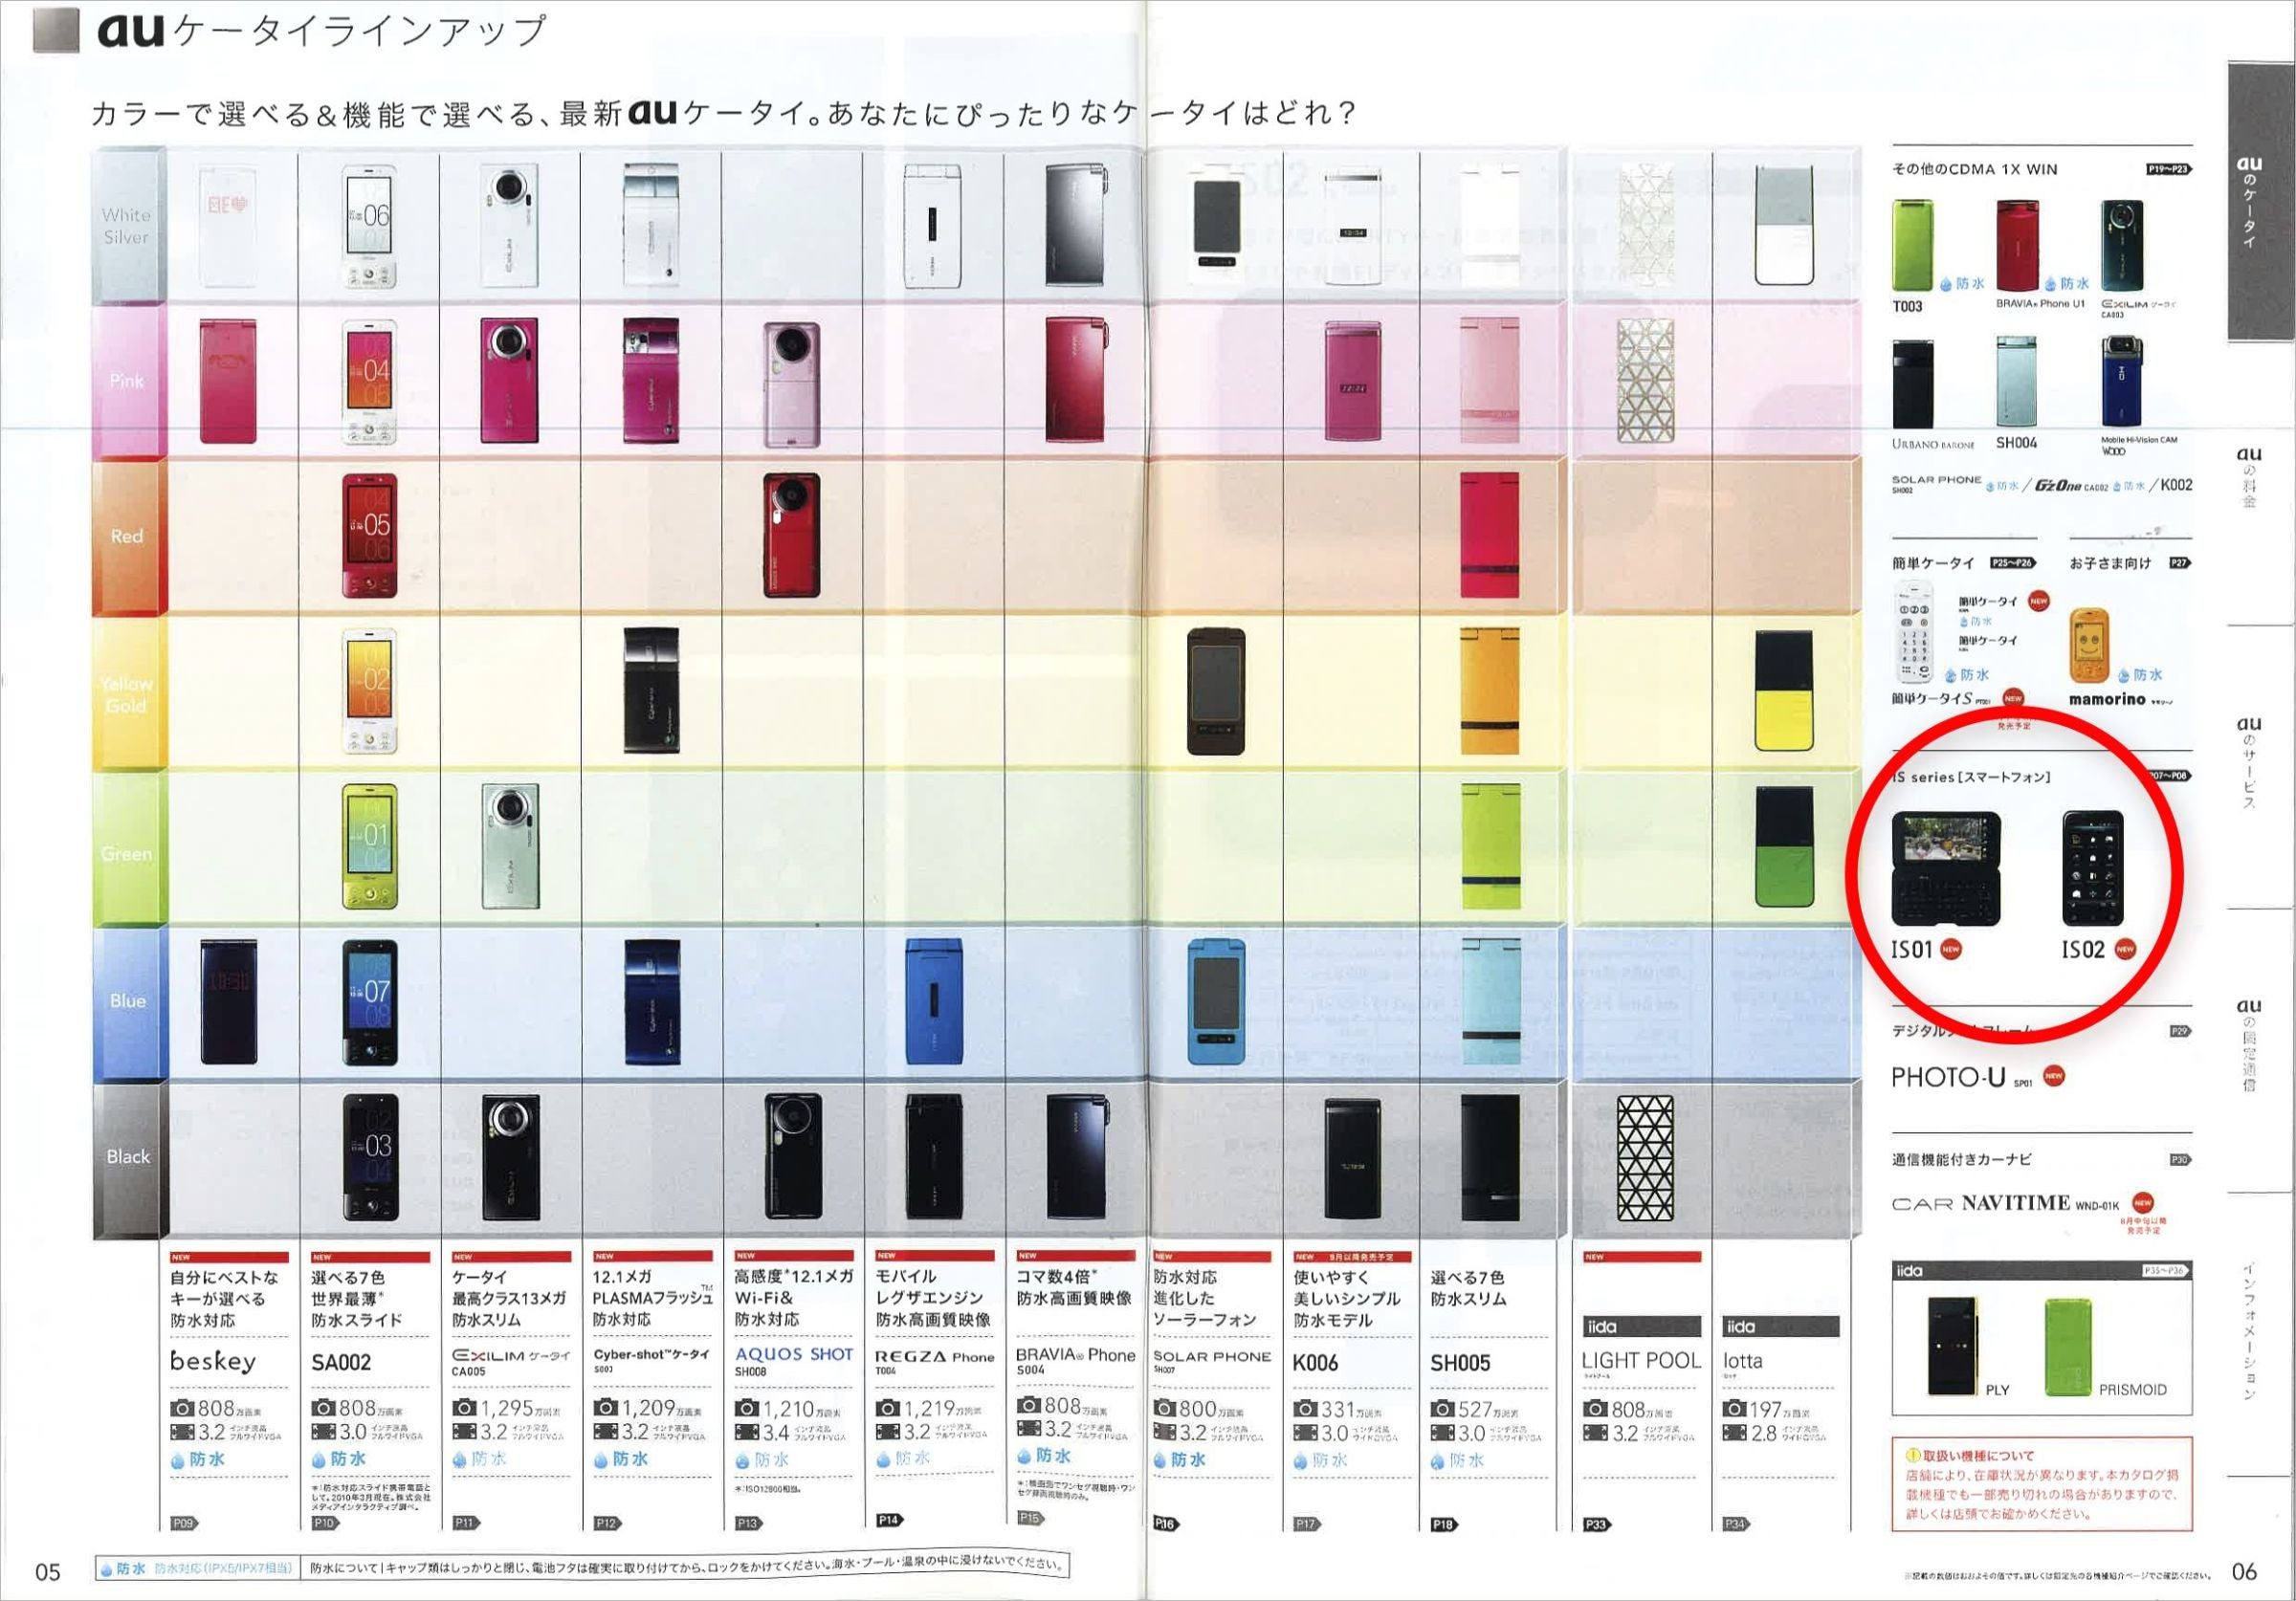Click the Yellow Gold color row label
The height and width of the screenshot is (1601, 2296).
click(127, 694)
